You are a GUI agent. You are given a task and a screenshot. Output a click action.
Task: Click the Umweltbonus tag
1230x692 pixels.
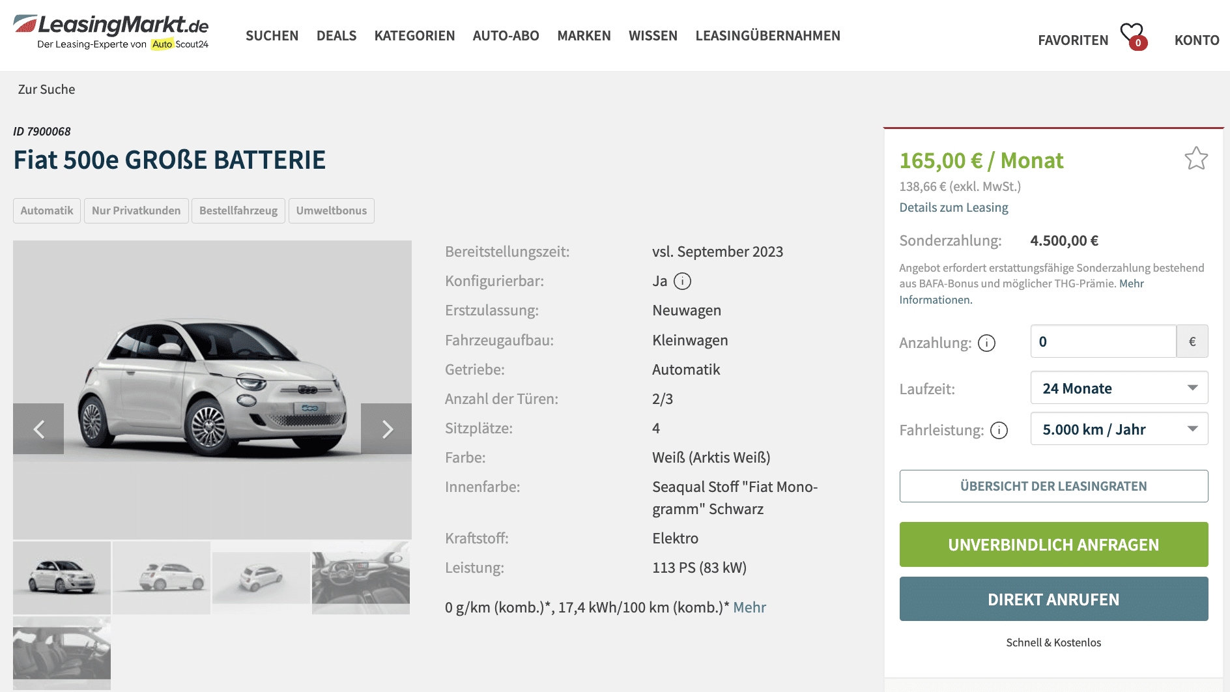click(332, 210)
